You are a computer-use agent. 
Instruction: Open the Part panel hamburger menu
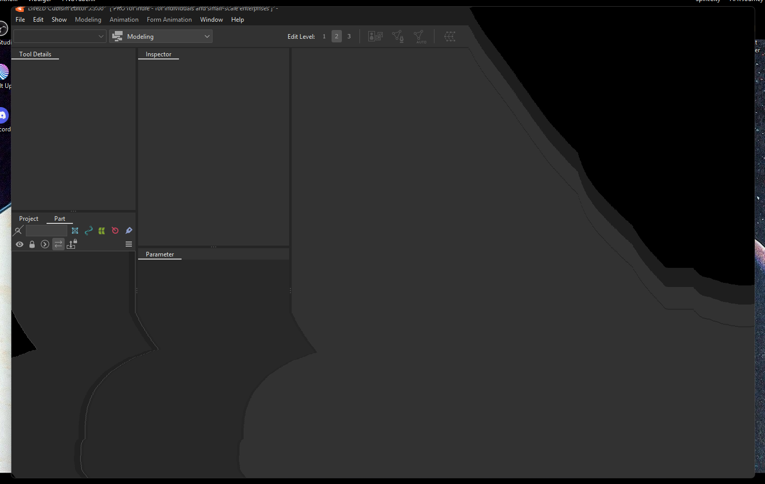129,244
